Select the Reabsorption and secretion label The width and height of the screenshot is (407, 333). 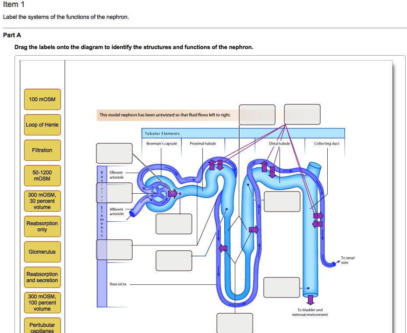[x=42, y=277]
